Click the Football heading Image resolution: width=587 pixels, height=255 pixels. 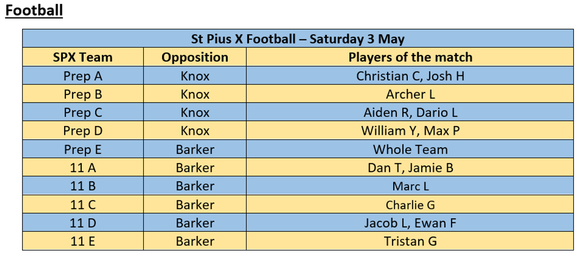[x=34, y=11]
